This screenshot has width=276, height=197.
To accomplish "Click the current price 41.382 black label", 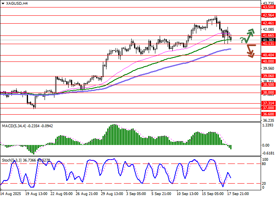I will point(268,40).
